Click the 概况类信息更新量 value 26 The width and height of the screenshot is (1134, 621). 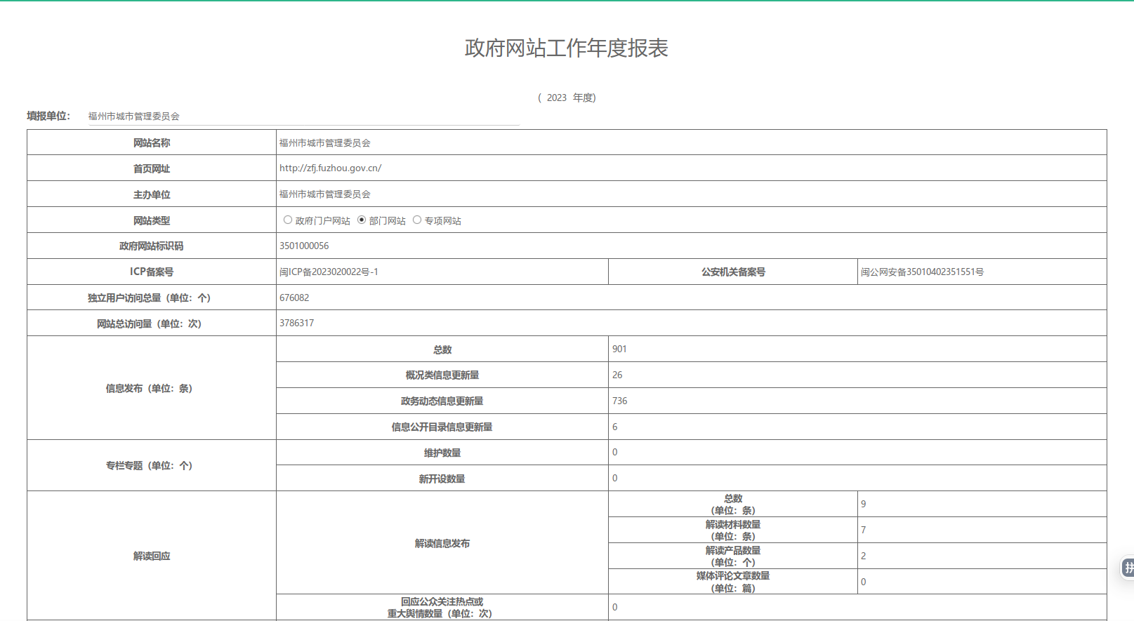tap(617, 375)
